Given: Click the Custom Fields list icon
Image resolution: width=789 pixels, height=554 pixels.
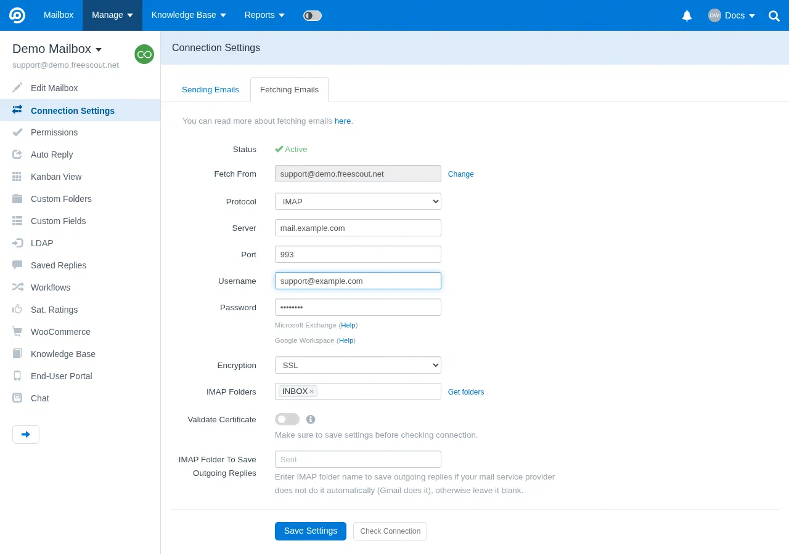Looking at the screenshot, I should point(17,221).
